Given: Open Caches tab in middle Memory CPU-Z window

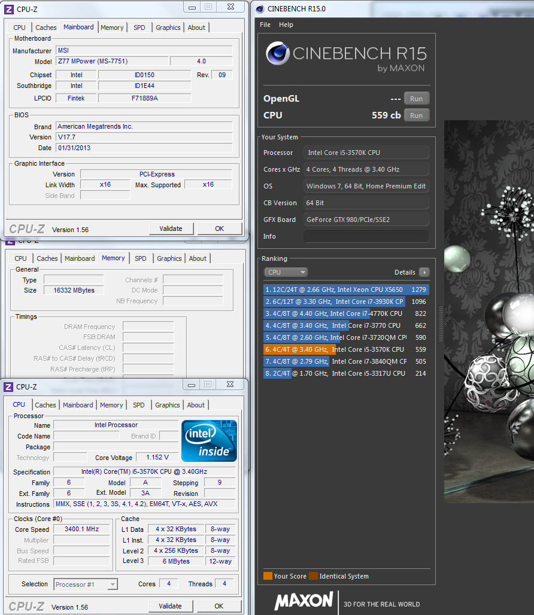Looking at the screenshot, I should [x=47, y=258].
